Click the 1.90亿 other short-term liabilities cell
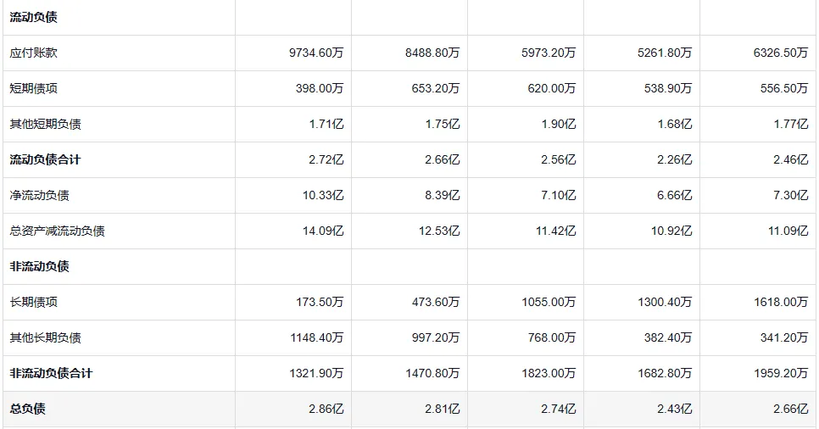The width and height of the screenshot is (819, 429). pyautogui.click(x=559, y=124)
